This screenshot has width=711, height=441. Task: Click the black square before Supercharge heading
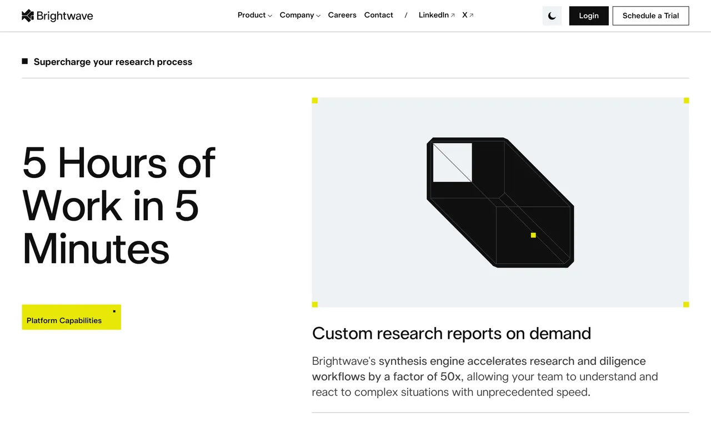[x=24, y=61]
